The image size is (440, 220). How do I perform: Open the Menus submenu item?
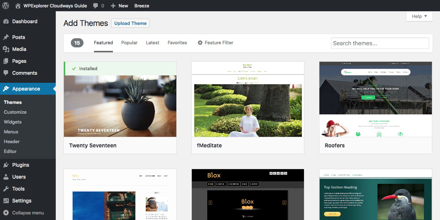tap(11, 132)
